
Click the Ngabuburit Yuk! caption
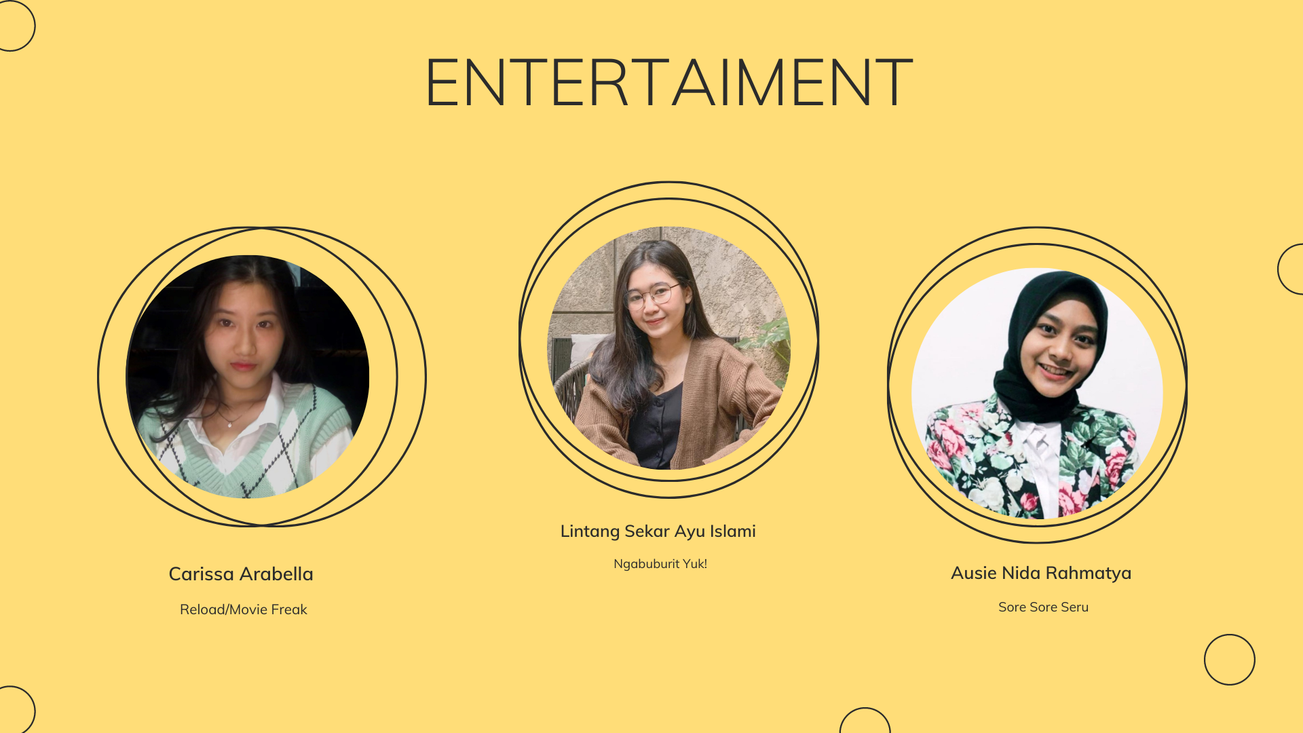(660, 564)
